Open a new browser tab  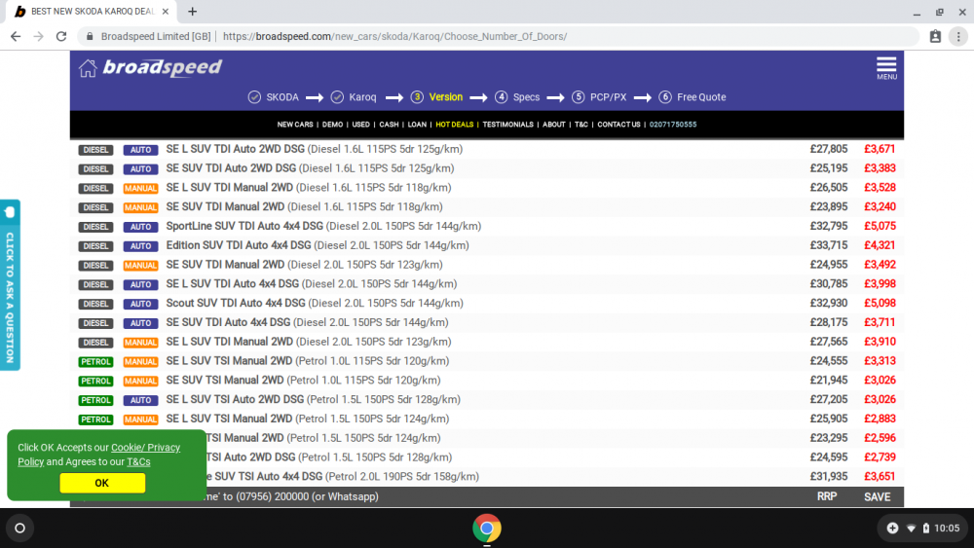tap(193, 11)
